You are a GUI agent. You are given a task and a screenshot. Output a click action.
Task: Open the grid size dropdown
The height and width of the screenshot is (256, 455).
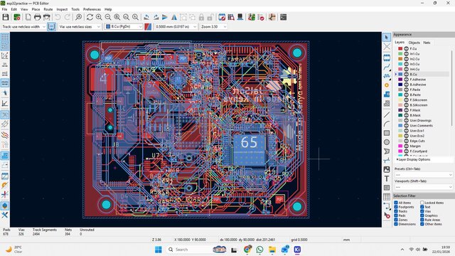[176, 27]
